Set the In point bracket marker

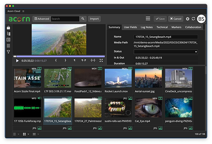[56, 61]
